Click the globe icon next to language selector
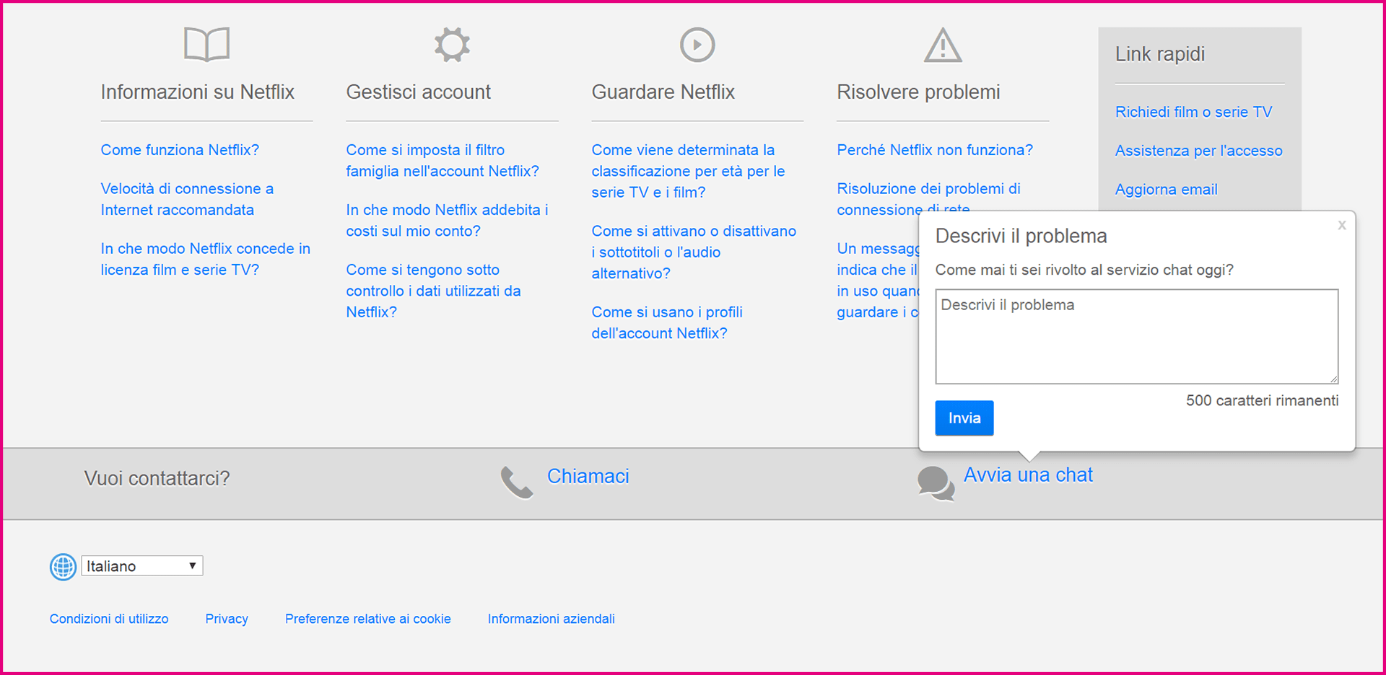 tap(63, 567)
